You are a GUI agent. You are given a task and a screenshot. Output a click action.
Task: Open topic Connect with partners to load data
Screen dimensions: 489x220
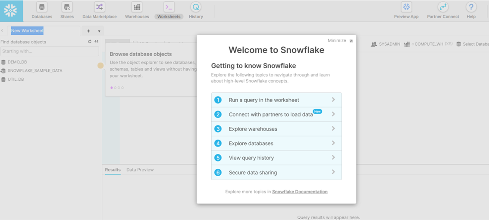276,114
